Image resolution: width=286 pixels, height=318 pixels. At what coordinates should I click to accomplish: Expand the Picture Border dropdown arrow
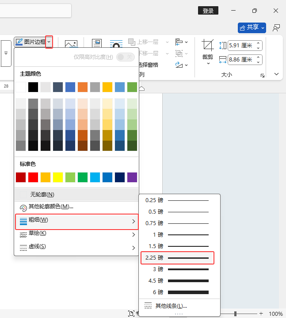coord(49,42)
